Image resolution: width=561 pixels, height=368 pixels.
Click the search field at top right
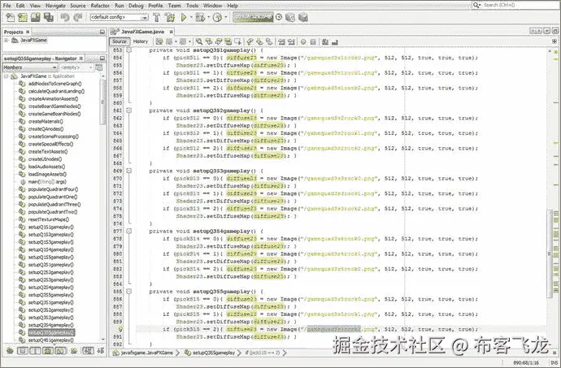(514, 5)
